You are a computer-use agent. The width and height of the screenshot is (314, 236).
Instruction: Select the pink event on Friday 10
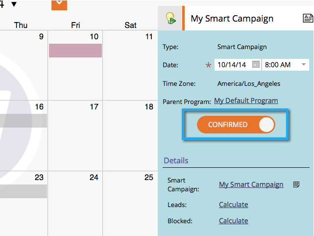[75, 51]
